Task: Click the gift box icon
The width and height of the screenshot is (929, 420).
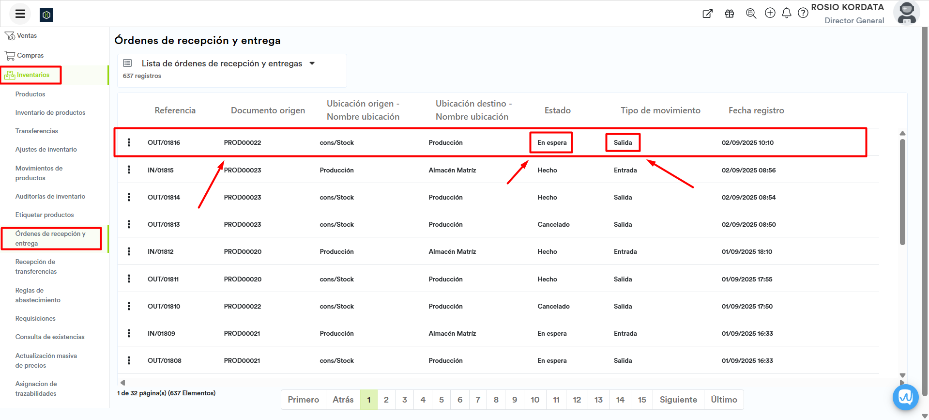Action: pyautogui.click(x=729, y=14)
